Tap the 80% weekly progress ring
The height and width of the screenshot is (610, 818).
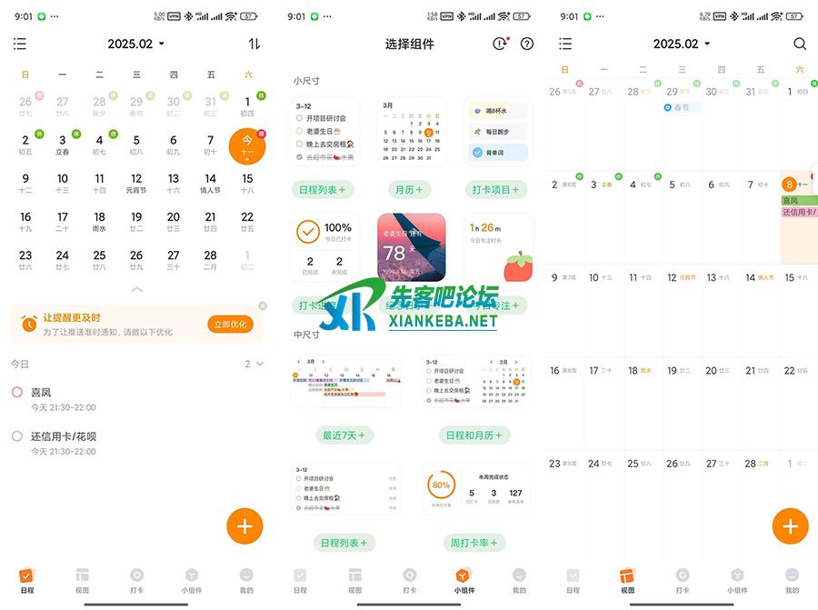pyautogui.click(x=440, y=485)
